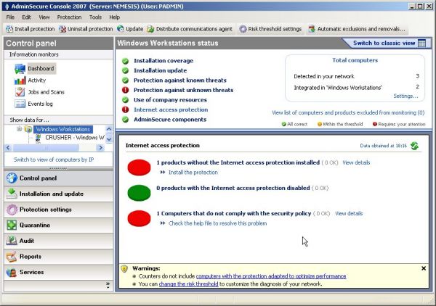Click the Audit navigation button

pos(59,241)
